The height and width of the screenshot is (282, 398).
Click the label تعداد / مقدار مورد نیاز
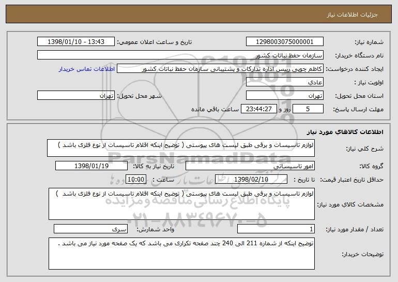[355, 229]
